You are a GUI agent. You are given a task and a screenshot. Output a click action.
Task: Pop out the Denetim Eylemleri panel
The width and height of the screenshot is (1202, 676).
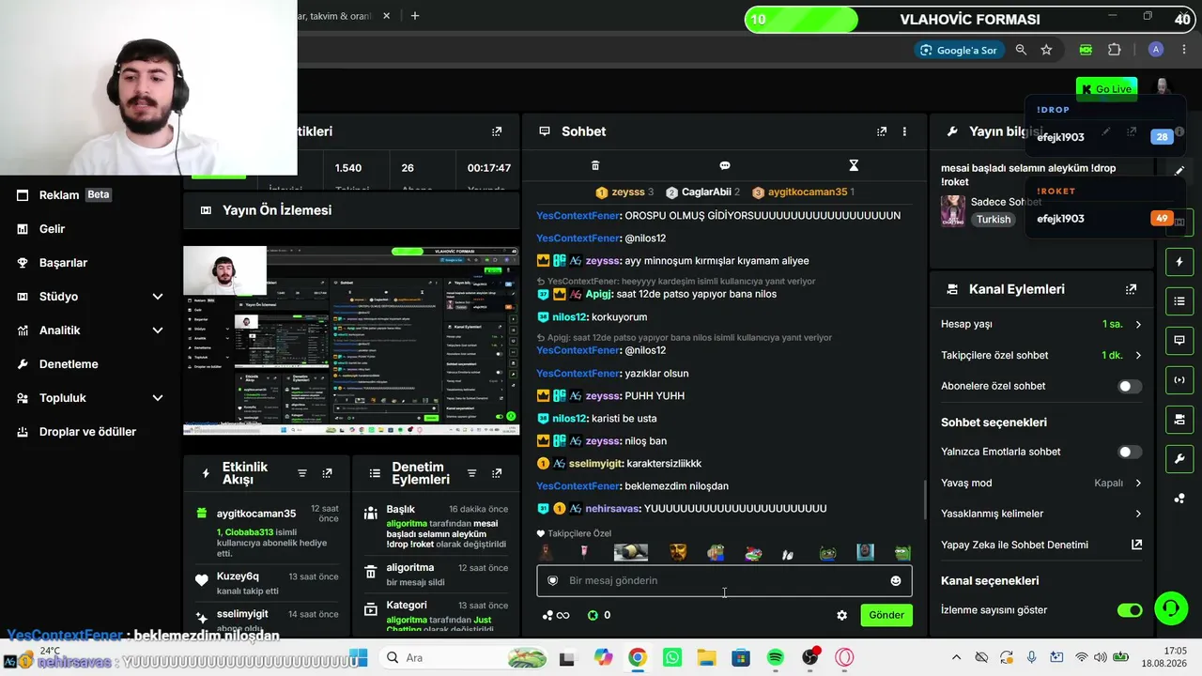click(496, 473)
